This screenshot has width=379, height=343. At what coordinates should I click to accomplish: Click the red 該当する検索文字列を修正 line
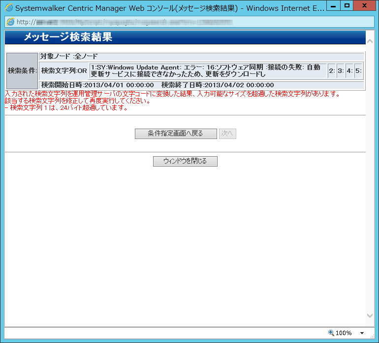(77, 101)
